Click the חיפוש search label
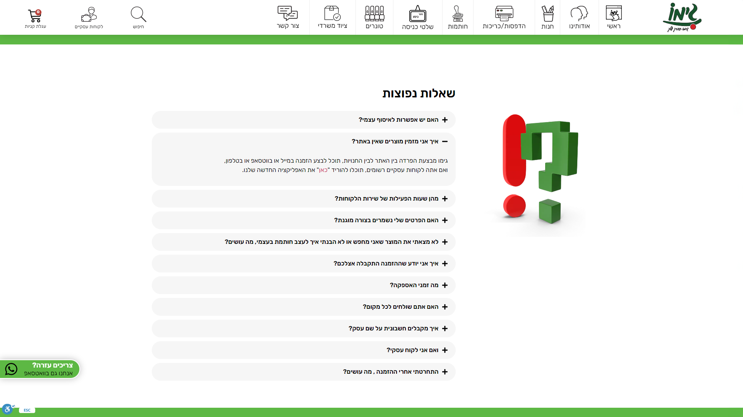 click(138, 27)
